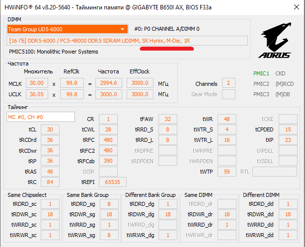Click the MCLK EffClock value 3000.0

point(140,83)
